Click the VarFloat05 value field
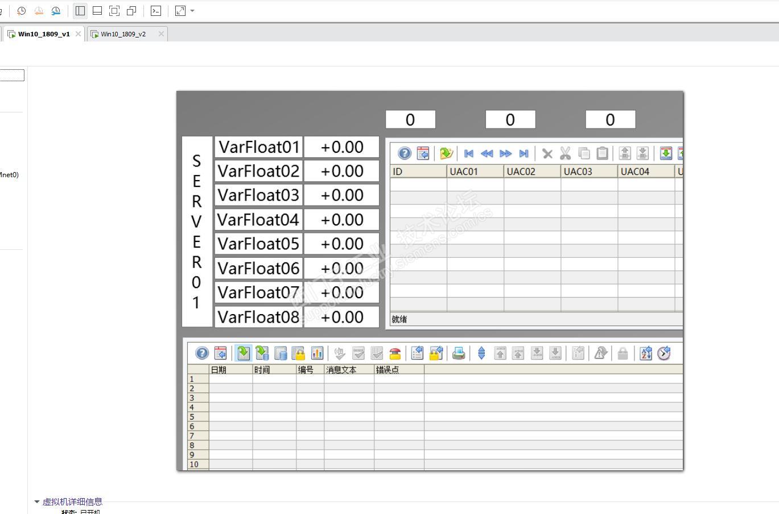The height and width of the screenshot is (514, 779). tap(341, 244)
